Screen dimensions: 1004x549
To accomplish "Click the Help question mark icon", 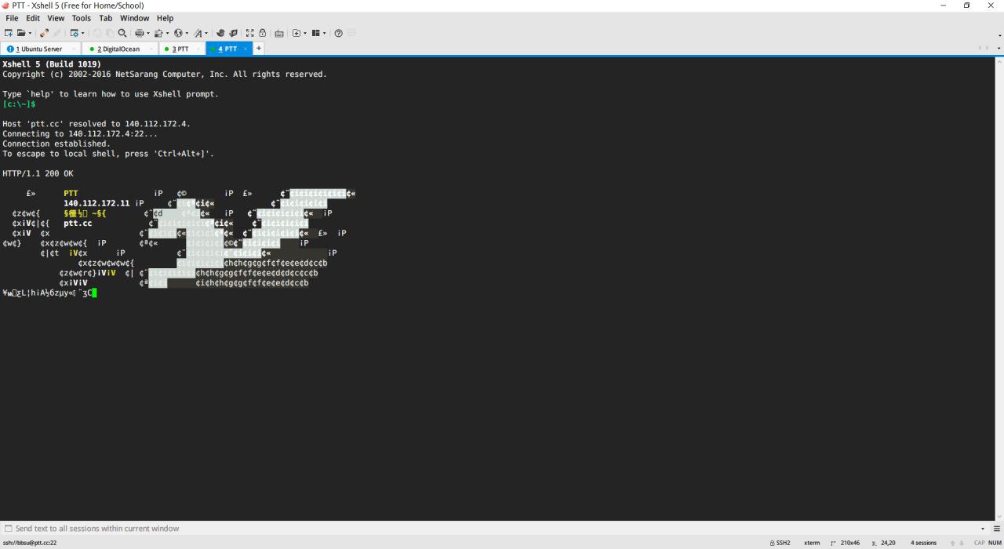I will pyautogui.click(x=339, y=33).
